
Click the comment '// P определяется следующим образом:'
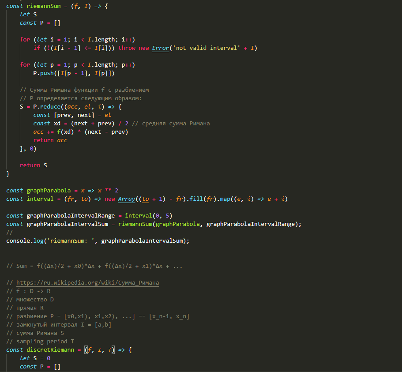(x=81, y=98)
